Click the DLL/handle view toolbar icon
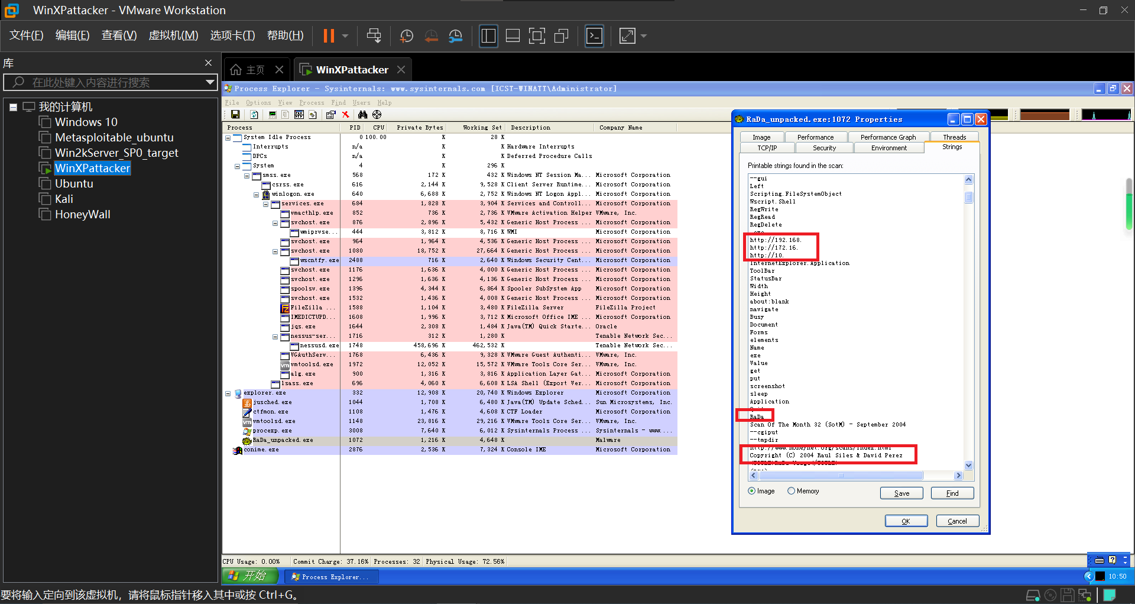Viewport: 1135px width, 604px height. [x=313, y=115]
